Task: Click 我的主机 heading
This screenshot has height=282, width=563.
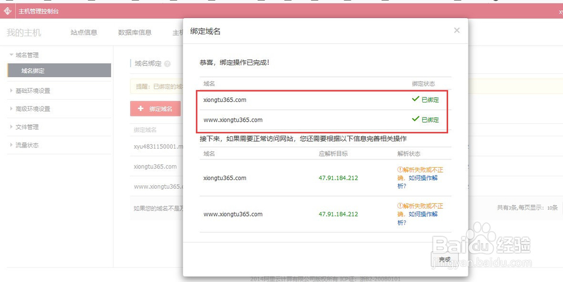Action: tap(24, 33)
